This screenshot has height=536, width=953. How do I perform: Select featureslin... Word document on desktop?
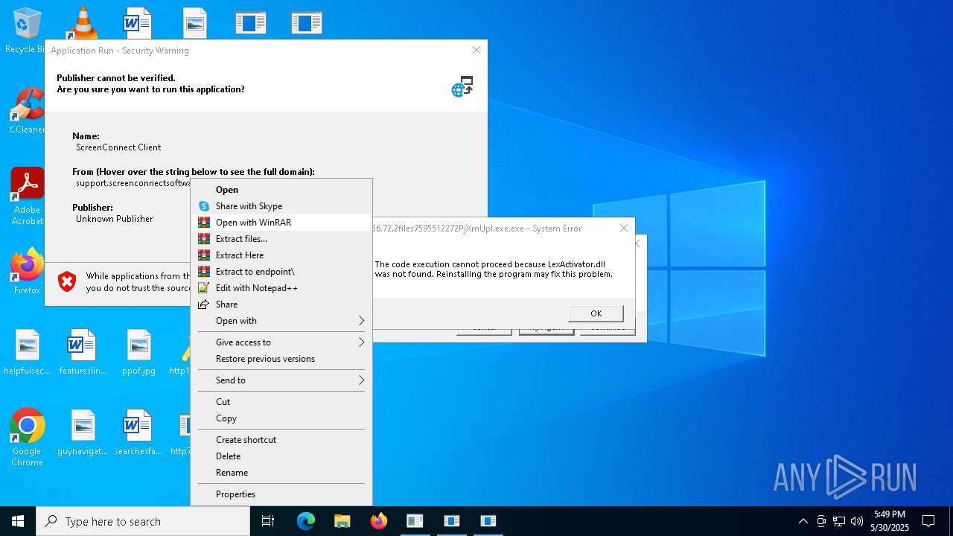pos(83,353)
